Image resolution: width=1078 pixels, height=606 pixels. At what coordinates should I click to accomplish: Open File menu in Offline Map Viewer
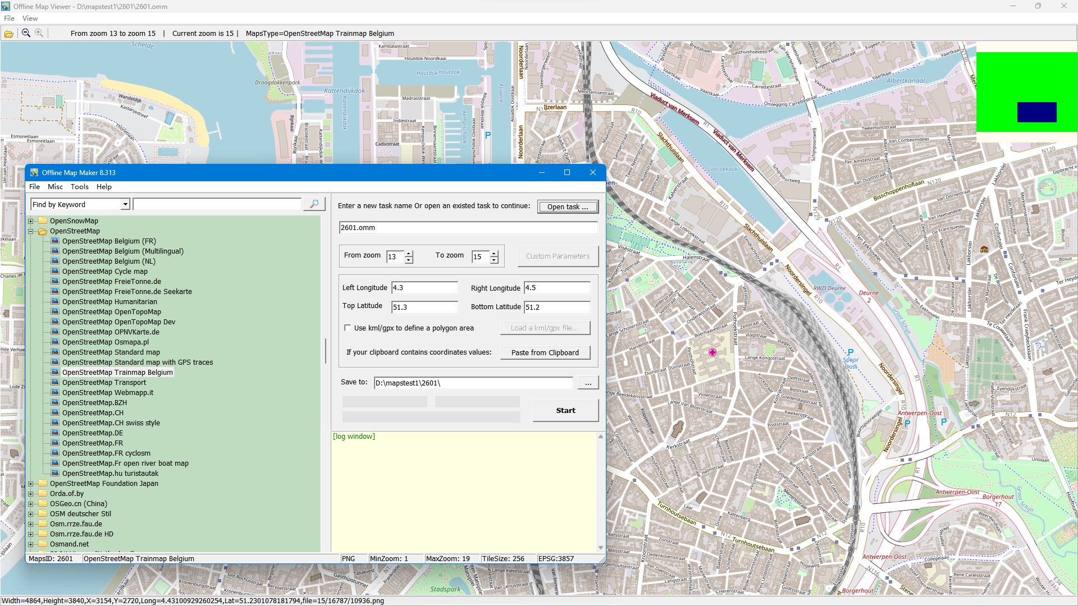coord(9,19)
